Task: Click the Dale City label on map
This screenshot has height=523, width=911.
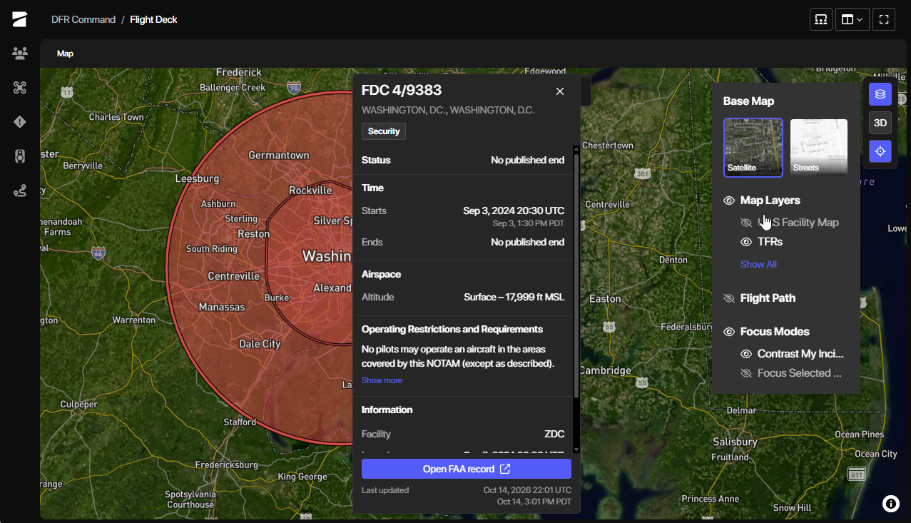Action: (260, 343)
